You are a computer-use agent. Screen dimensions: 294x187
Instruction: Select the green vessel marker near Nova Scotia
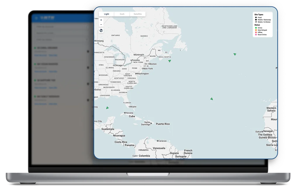tap(170, 61)
